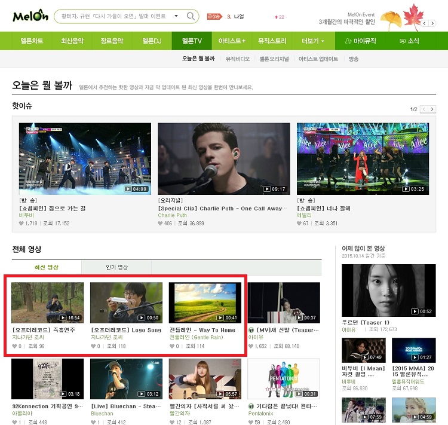
Task: Open Pentatonix artist link
Action: (260, 414)
